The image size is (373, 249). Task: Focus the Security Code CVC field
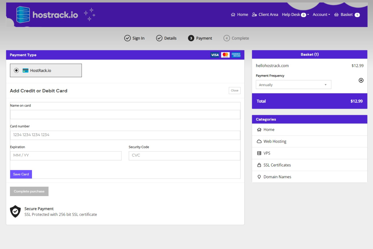[x=184, y=156]
